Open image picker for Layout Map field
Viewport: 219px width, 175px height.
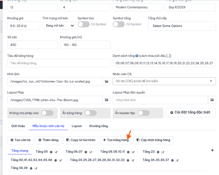click(x=106, y=100)
